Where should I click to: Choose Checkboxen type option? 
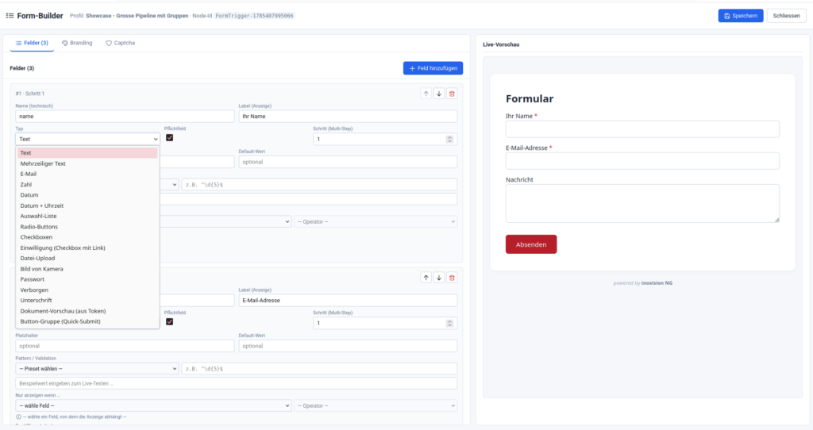click(x=87, y=236)
